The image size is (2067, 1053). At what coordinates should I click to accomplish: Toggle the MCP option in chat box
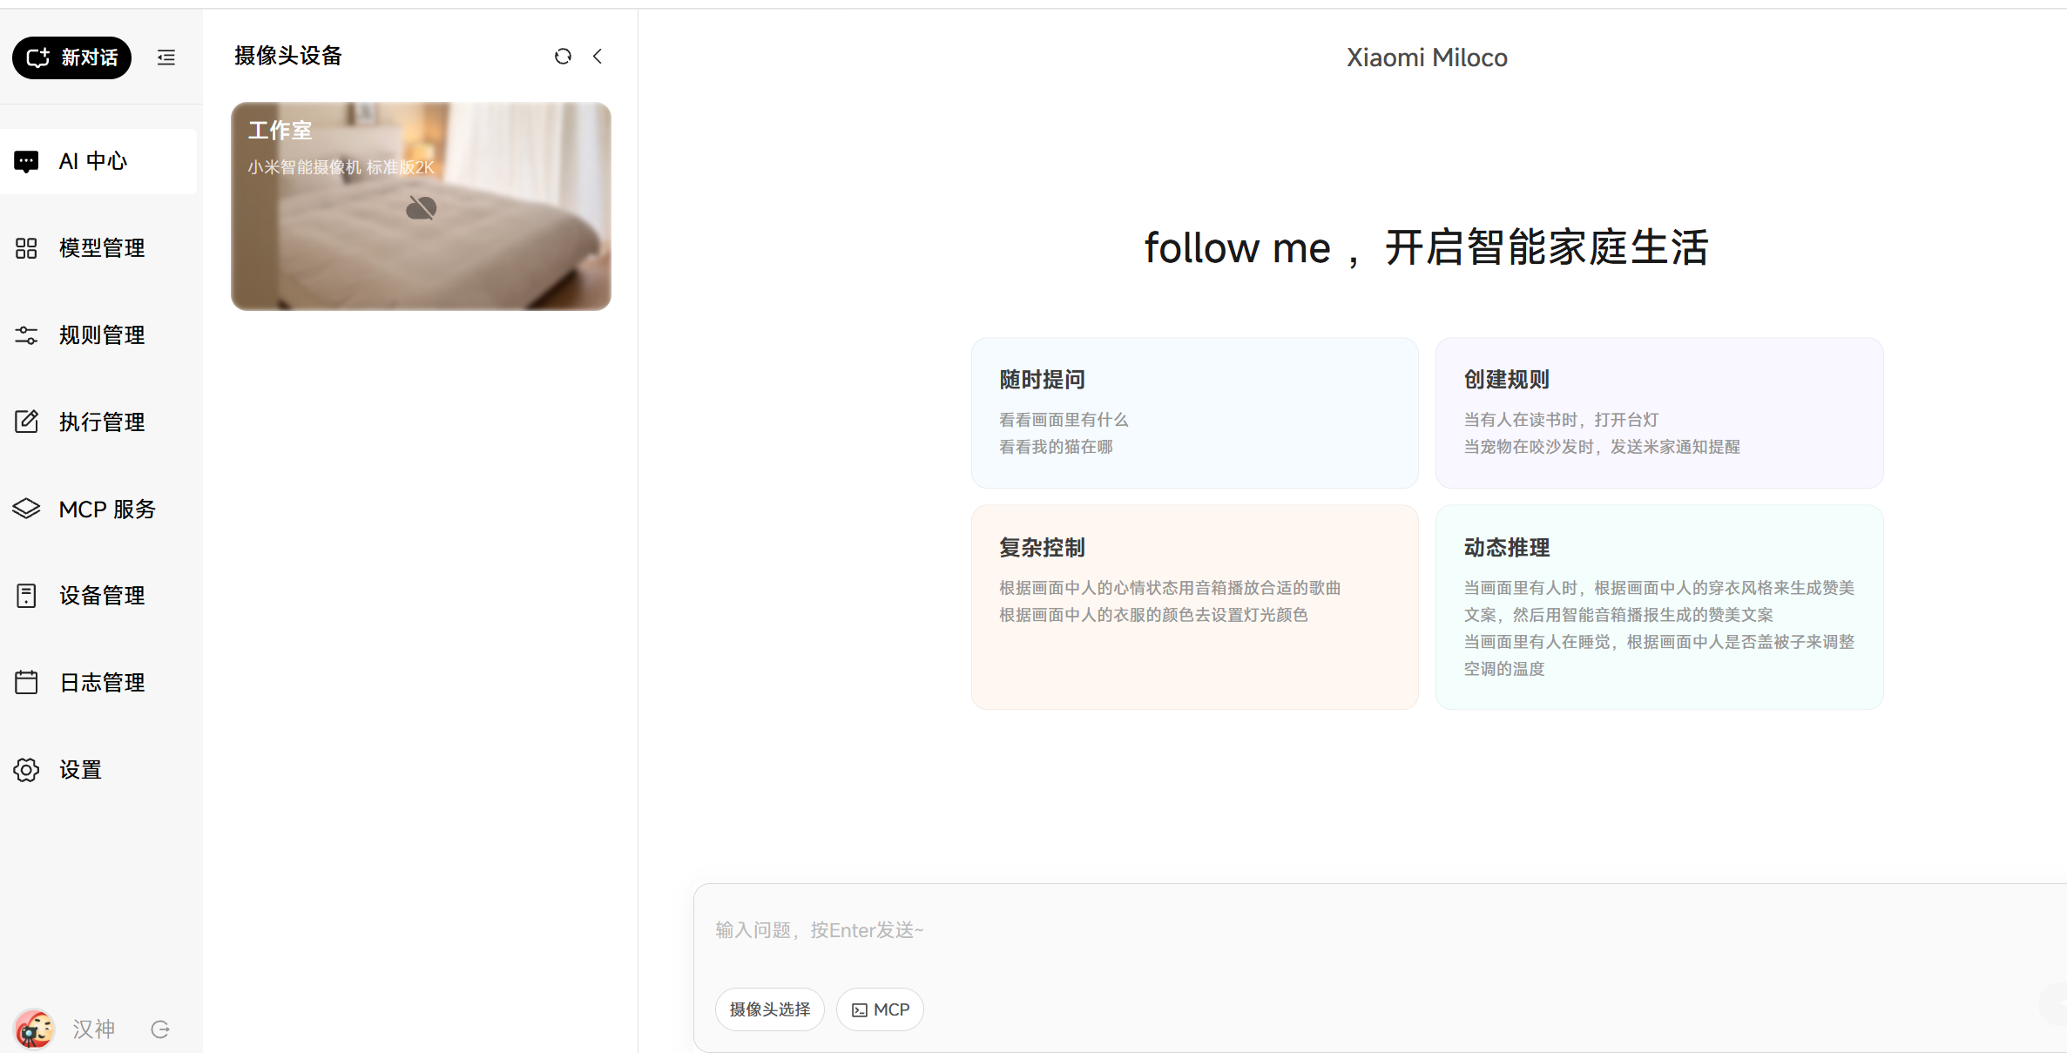(880, 1009)
